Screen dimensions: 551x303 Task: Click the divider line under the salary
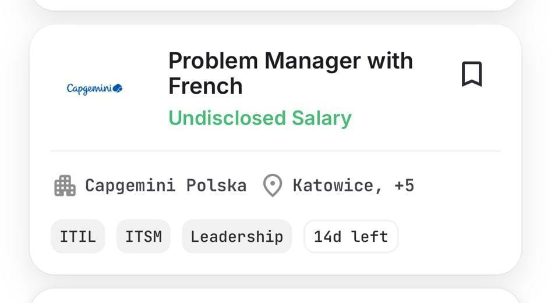coord(275,151)
